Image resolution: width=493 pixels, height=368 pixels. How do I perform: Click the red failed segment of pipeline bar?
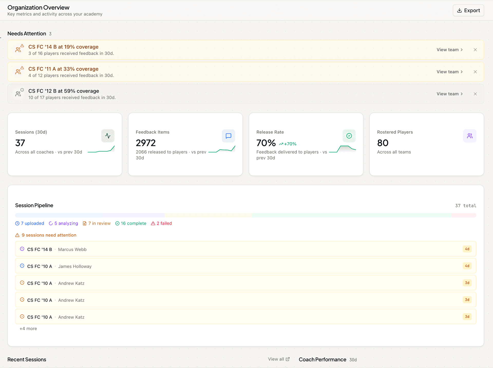tap(464, 215)
